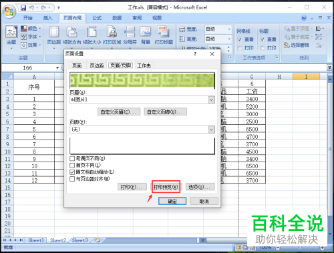The image size is (334, 253).
Task: Customize Quick Access Toolbar dropdown
Action: (x=59, y=8)
